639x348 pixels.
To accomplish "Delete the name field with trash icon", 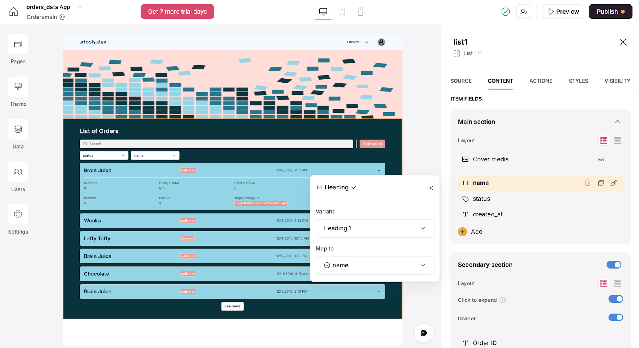I will [x=588, y=183].
